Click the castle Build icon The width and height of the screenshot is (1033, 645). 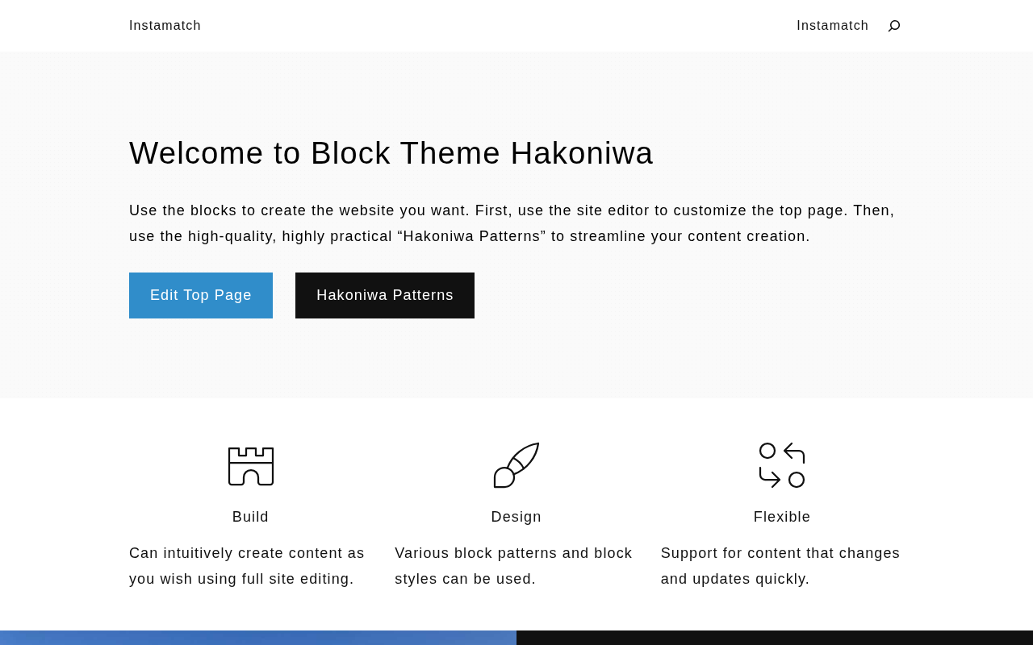pyautogui.click(x=251, y=466)
